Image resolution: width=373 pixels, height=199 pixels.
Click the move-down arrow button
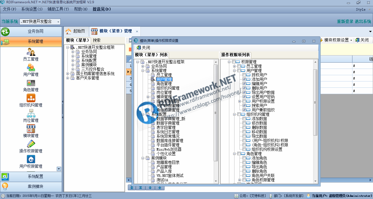(x=150, y=188)
